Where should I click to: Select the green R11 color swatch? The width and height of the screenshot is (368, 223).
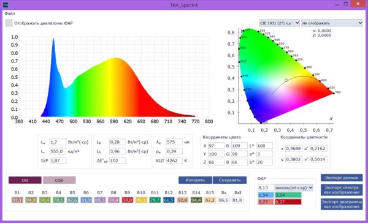(x=155, y=200)
